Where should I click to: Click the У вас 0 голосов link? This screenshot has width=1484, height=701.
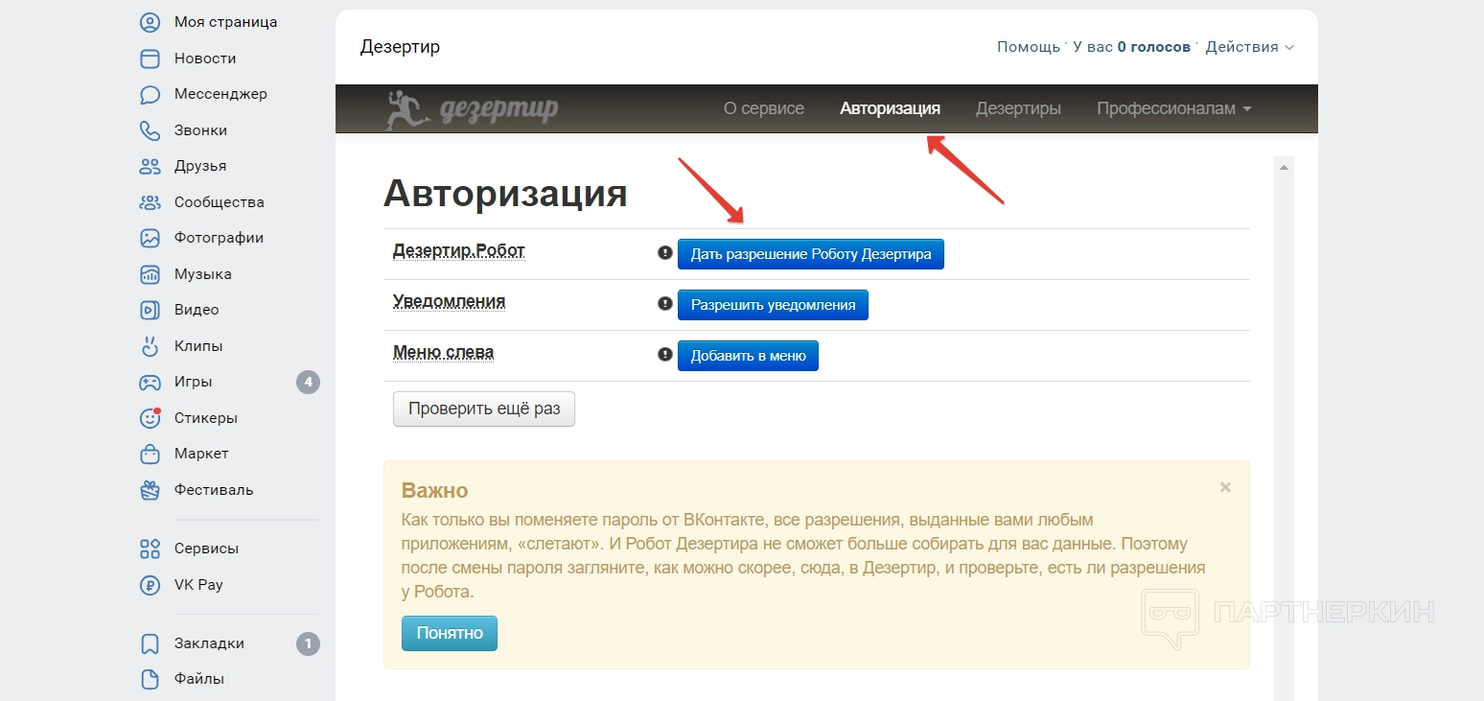[x=1132, y=47]
